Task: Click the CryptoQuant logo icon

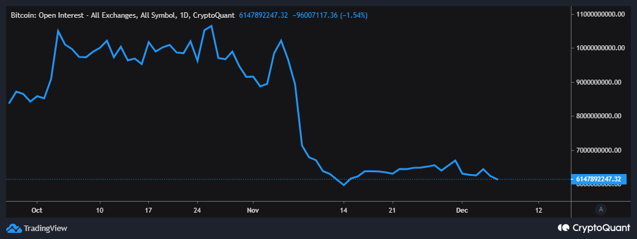Action: click(564, 227)
